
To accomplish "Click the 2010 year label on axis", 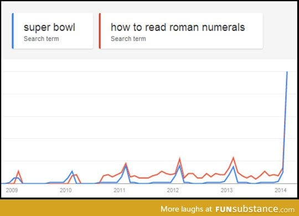I will click(65, 190).
